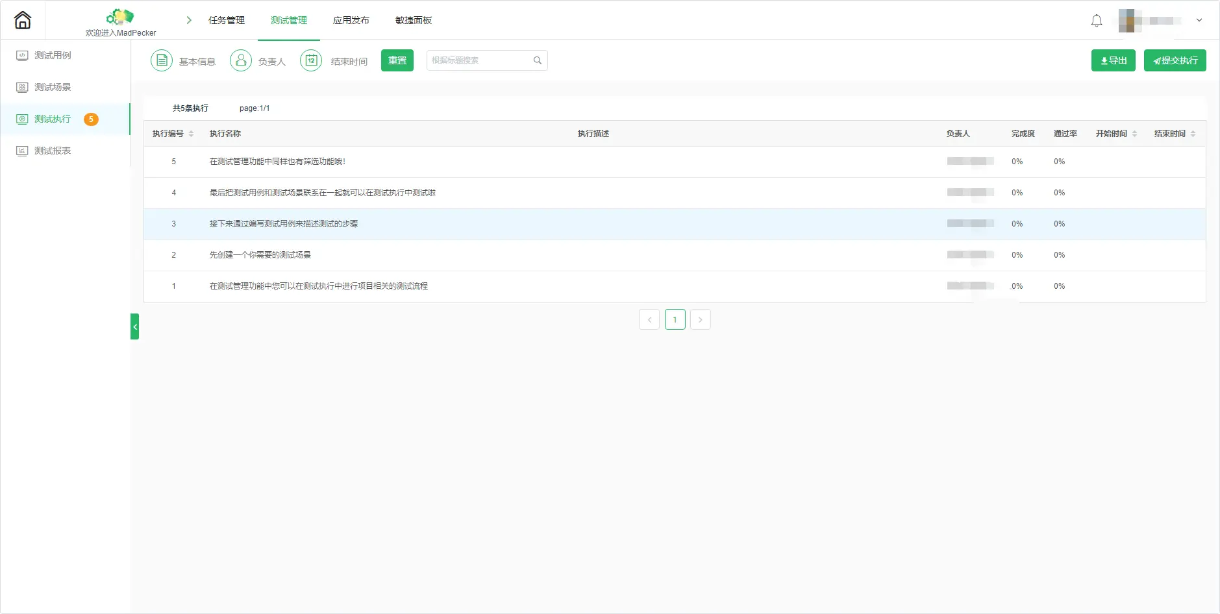Open execution 先创建一个你需要的测试场景

point(260,255)
